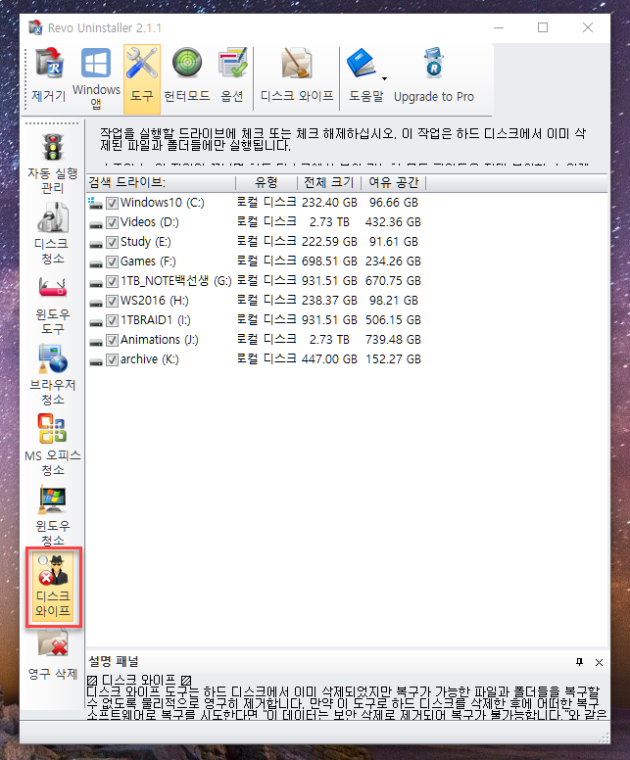Toggle the Study (E:) drive checkbox
Viewport: 630px width, 760px height.
[x=112, y=242]
